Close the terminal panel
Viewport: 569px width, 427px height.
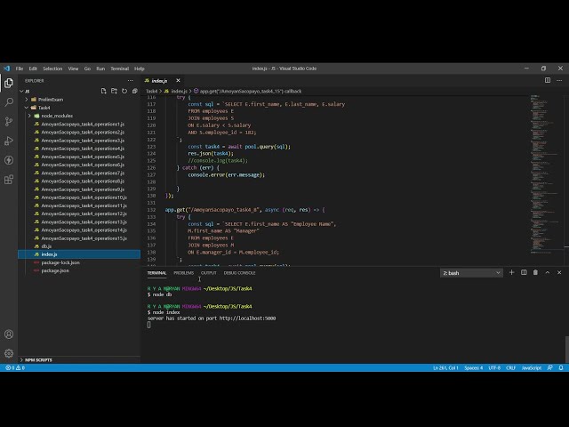(x=559, y=272)
